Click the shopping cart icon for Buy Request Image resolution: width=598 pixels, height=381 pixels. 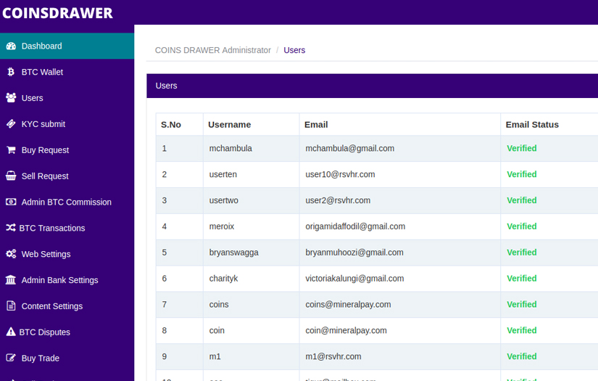[x=11, y=149]
